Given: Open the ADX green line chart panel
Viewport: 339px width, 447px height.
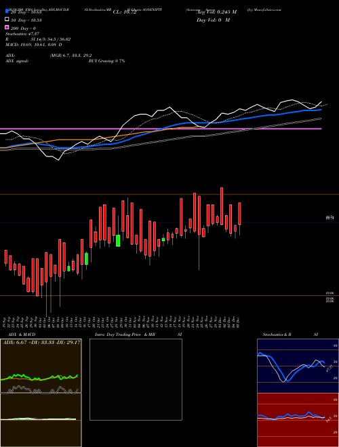Looking at the screenshot, I should tap(41, 366).
